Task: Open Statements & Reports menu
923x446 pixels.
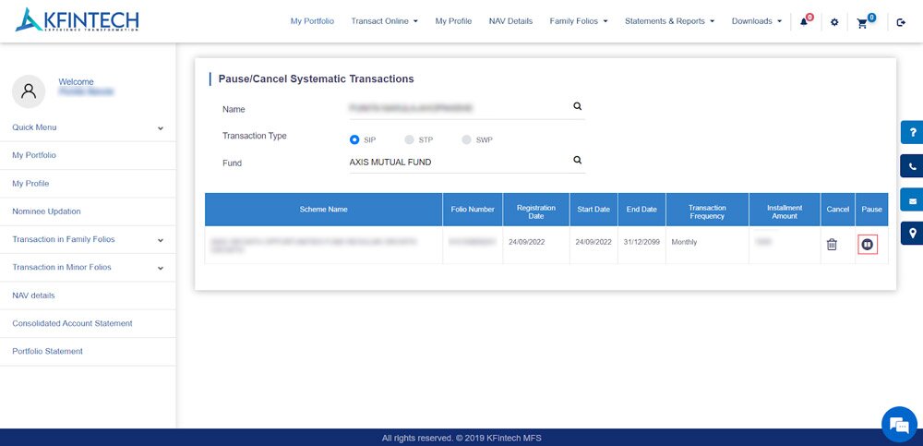Action: tap(669, 21)
